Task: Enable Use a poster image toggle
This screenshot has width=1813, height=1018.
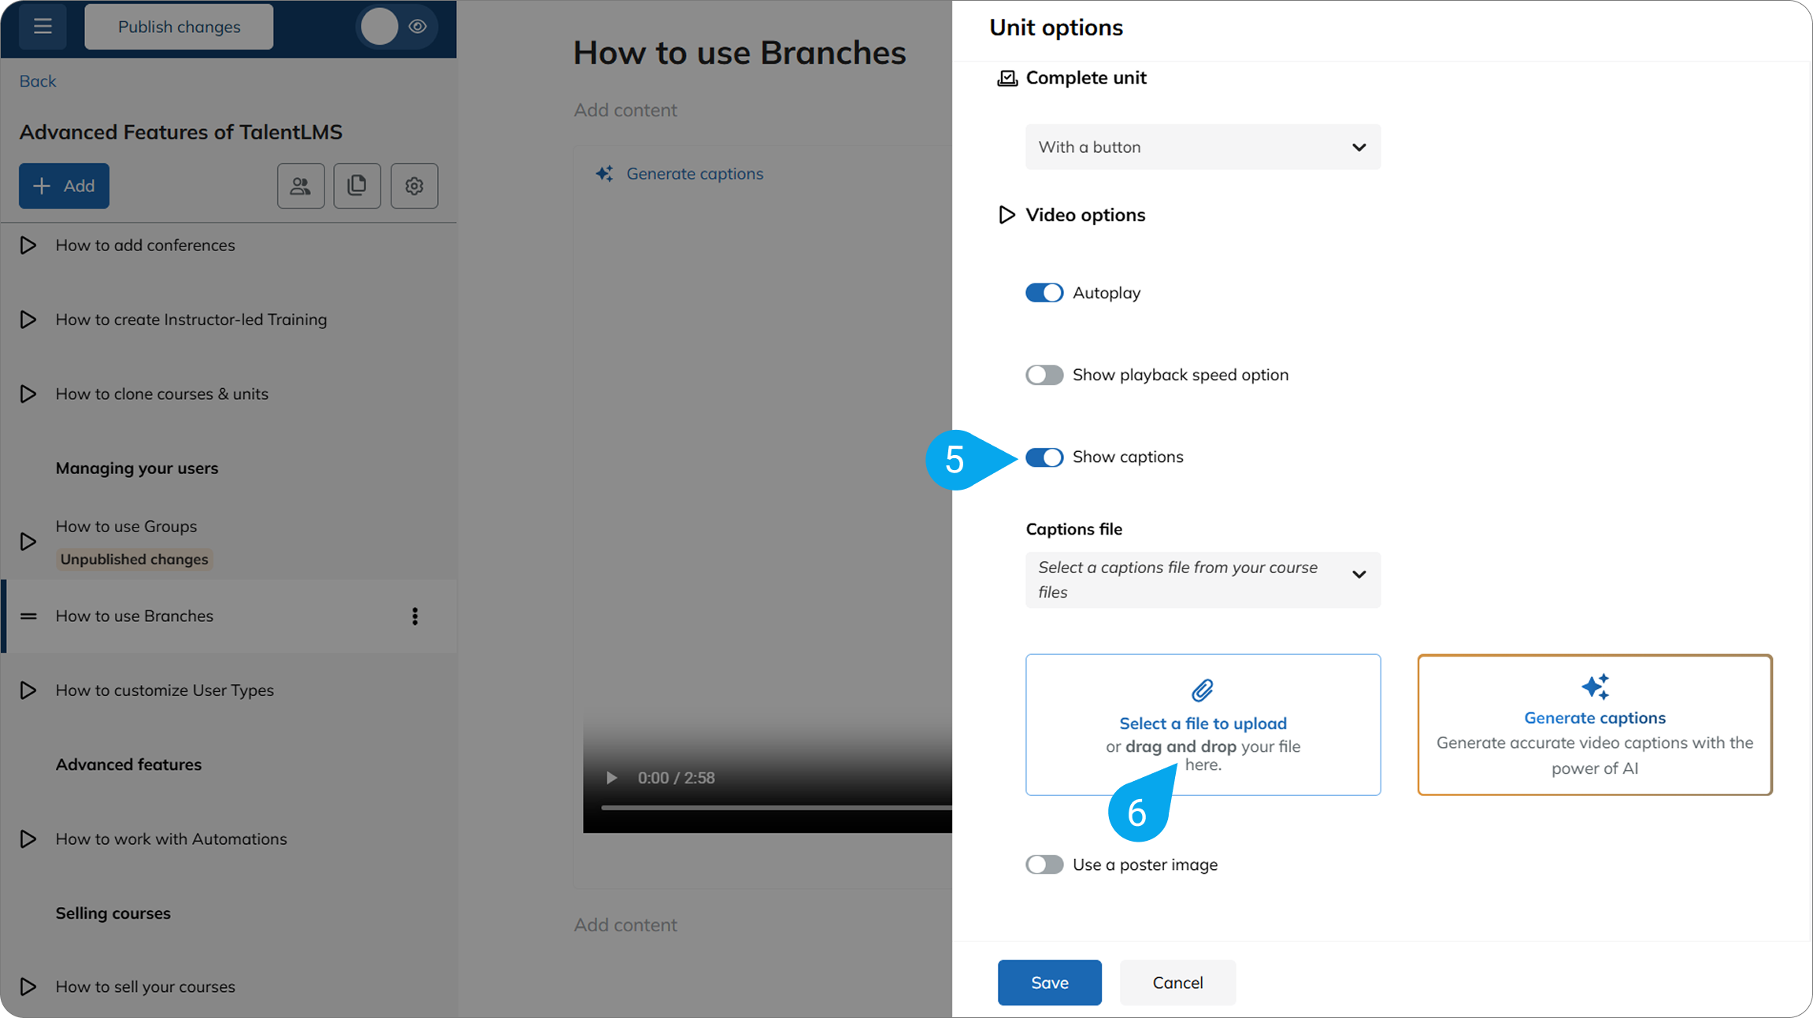Action: (1044, 864)
